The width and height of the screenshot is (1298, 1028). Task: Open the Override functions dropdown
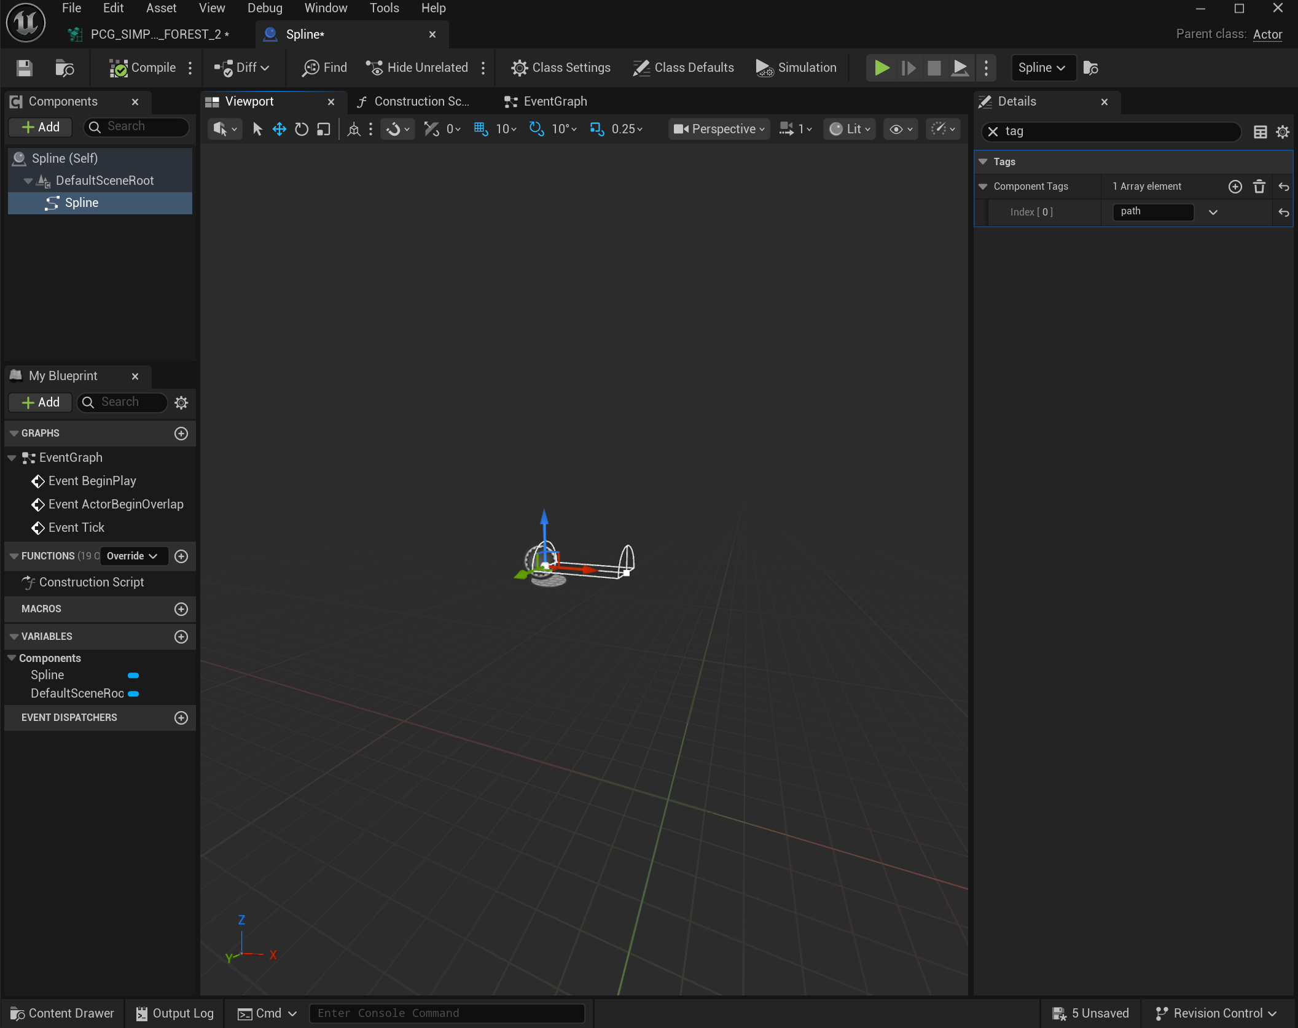click(x=132, y=556)
